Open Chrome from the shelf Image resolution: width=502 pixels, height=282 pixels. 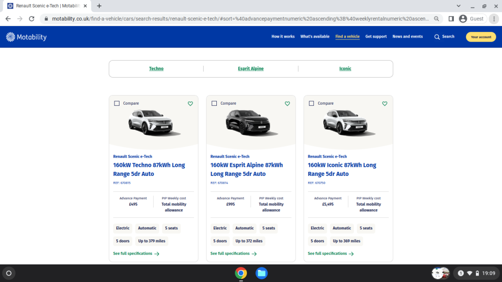(241, 273)
